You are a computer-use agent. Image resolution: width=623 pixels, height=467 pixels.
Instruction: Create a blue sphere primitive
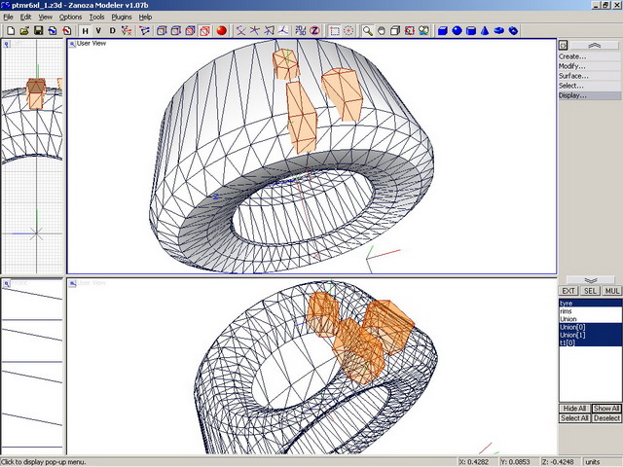coord(457,31)
